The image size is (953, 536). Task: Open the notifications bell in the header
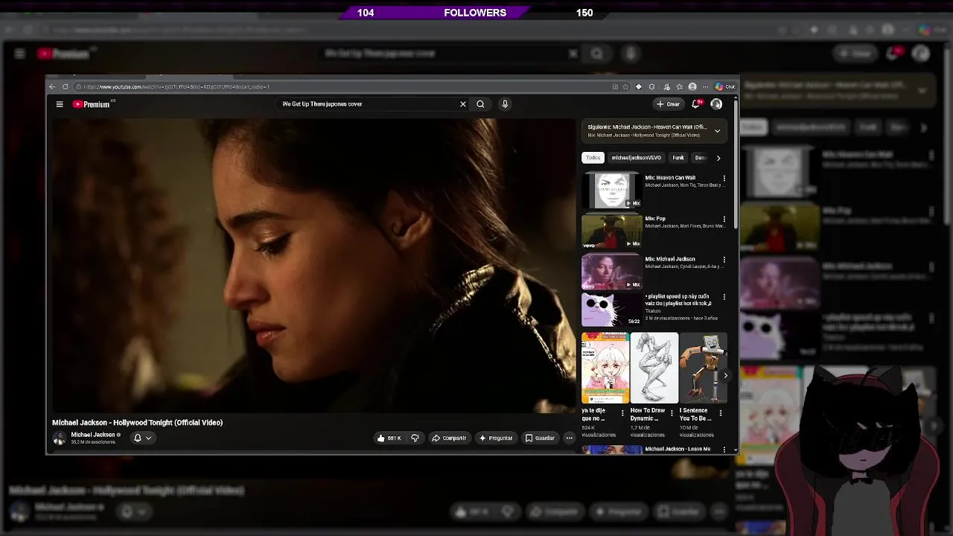point(696,104)
